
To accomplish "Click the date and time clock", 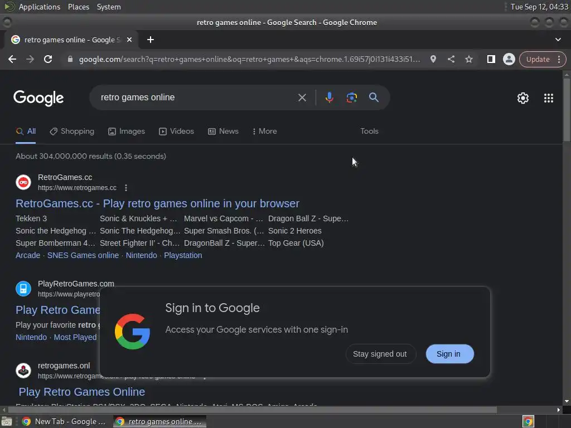I will (x=539, y=7).
